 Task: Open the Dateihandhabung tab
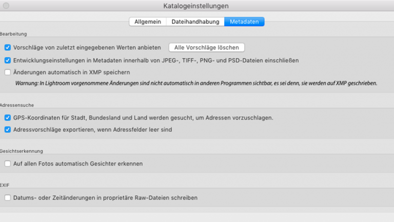[195, 22]
